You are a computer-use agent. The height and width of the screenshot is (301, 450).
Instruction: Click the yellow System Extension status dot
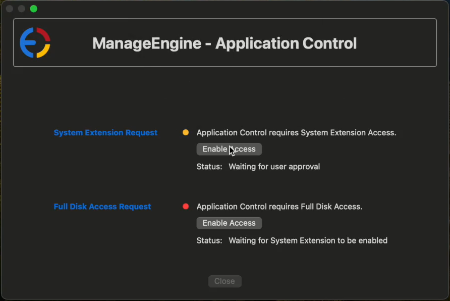(186, 133)
